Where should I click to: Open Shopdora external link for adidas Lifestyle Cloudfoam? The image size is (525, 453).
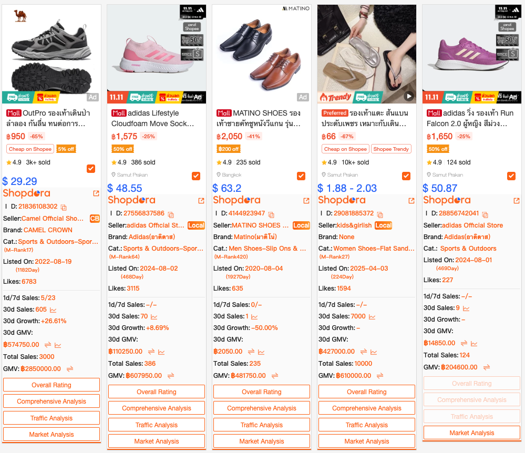click(x=201, y=201)
